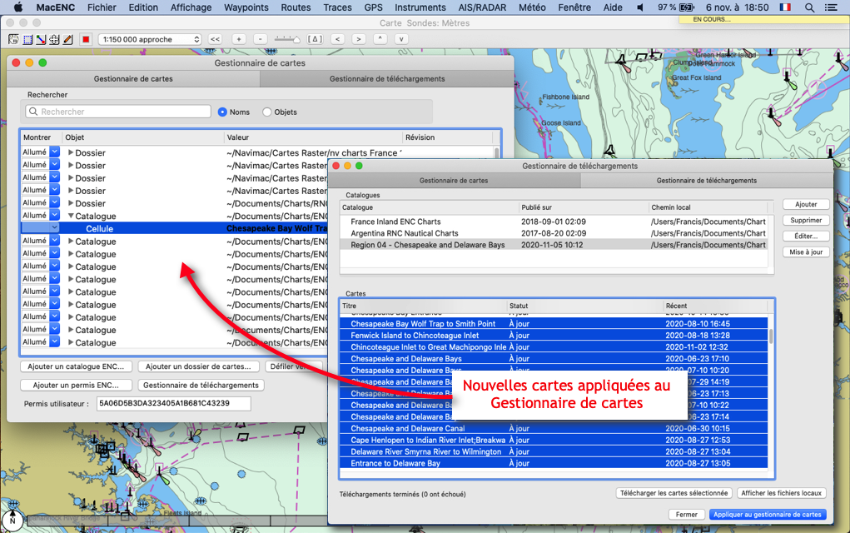Click Télécharger les cartes sélectionnée button
850x533 pixels.
[674, 493]
